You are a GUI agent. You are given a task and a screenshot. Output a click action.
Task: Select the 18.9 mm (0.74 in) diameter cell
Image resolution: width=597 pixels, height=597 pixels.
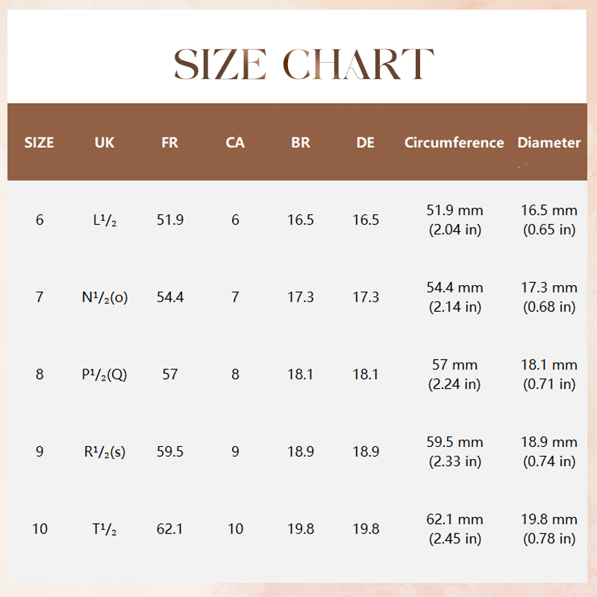tap(549, 451)
